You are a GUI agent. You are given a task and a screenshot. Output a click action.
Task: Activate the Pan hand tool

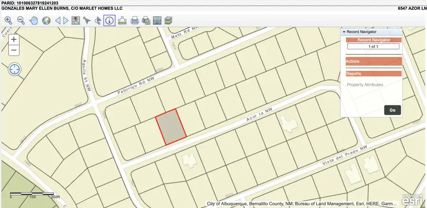34,20
